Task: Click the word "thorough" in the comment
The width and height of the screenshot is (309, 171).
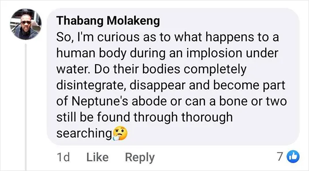Action: tap(207, 117)
